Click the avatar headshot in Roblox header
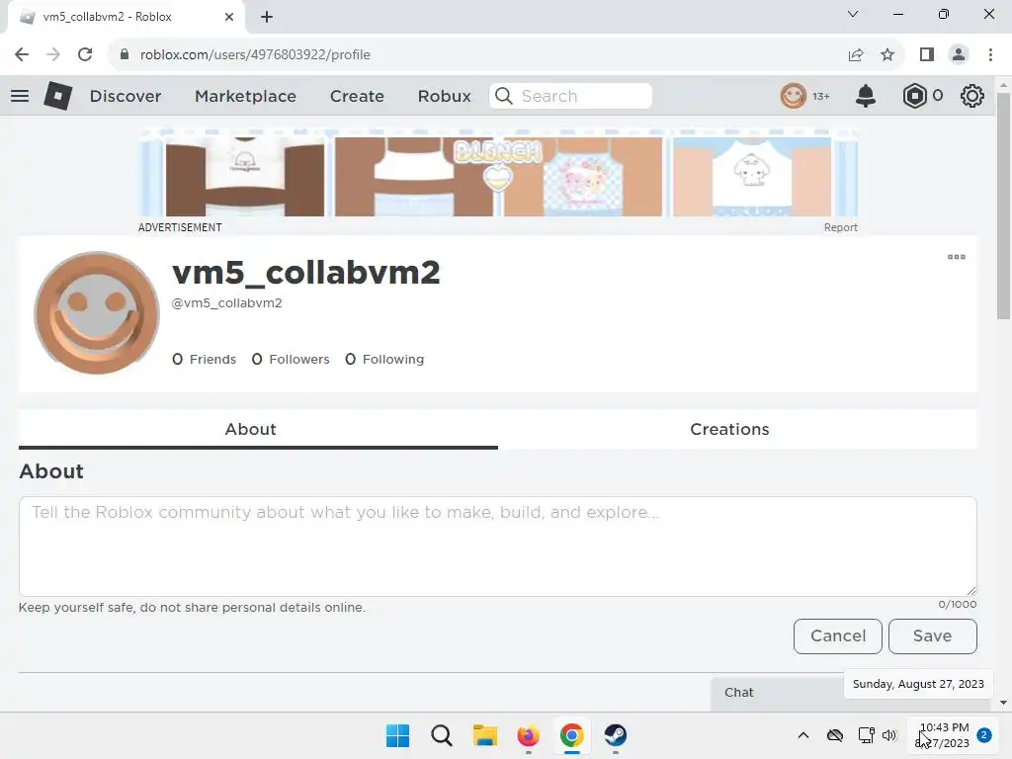The height and width of the screenshot is (759, 1012). (x=793, y=96)
